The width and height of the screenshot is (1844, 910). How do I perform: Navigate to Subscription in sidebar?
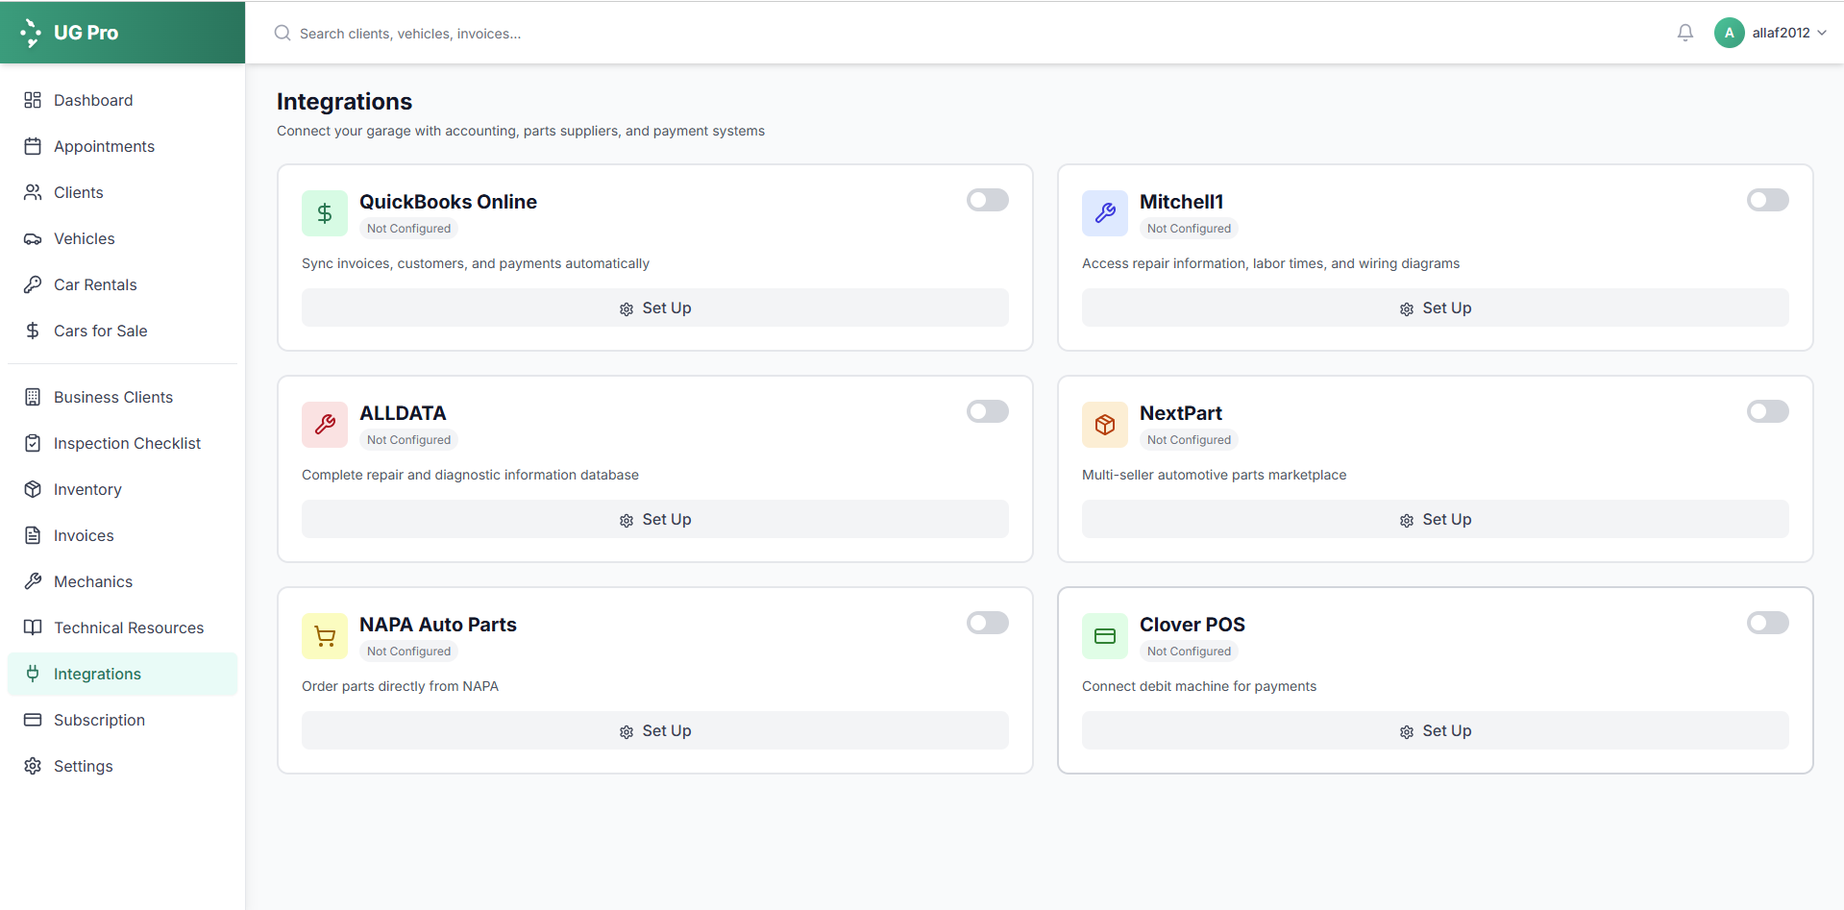pyautogui.click(x=99, y=720)
